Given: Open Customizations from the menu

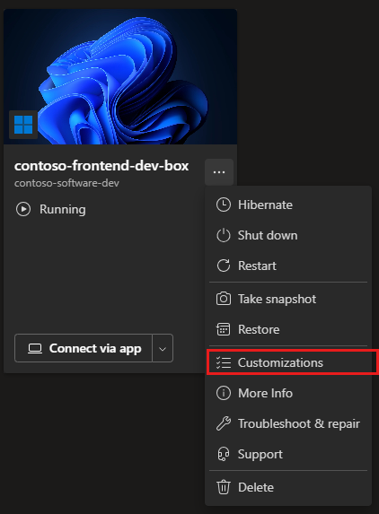Looking at the screenshot, I should coord(288,362).
